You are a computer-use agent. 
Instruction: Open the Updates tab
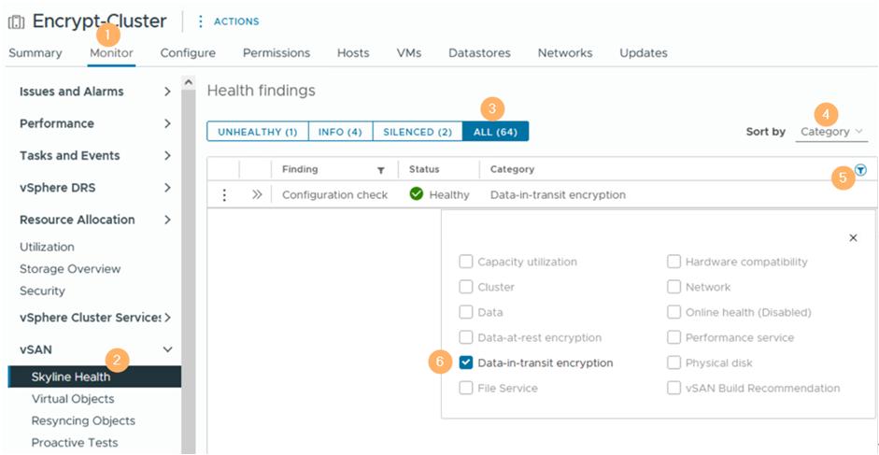[644, 52]
